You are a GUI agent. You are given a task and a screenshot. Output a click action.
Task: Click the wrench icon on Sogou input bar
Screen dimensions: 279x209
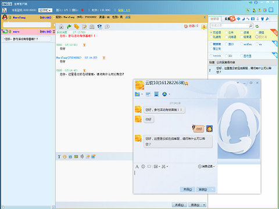click(267, 19)
